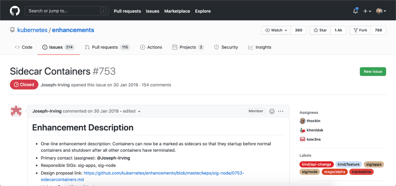Open assignee khenidak profile
Screen dimensions: 396x186
(315, 130)
